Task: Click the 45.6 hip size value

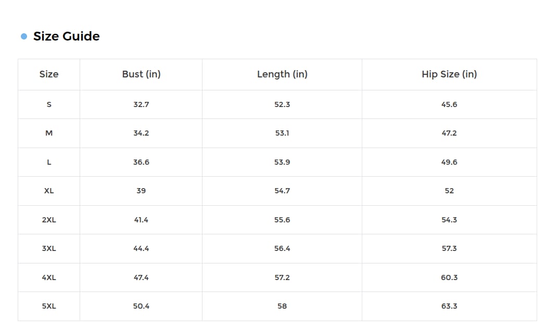Action: (x=449, y=104)
